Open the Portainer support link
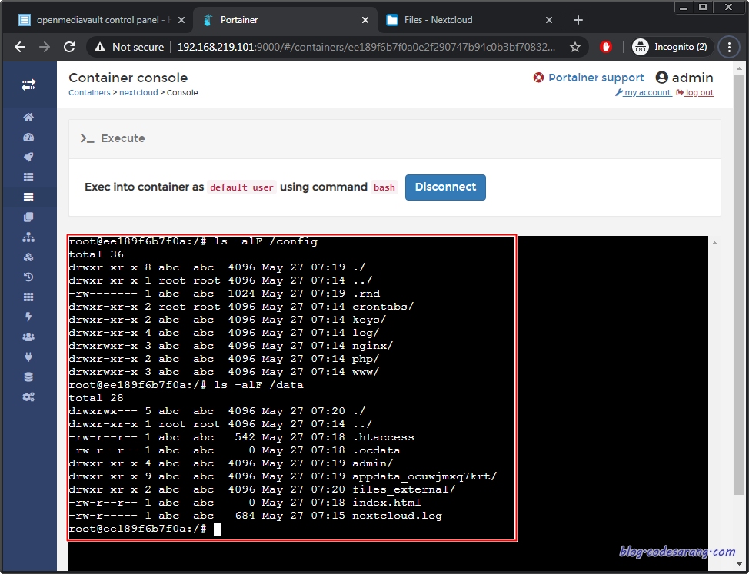This screenshot has width=749, height=574. [588, 78]
